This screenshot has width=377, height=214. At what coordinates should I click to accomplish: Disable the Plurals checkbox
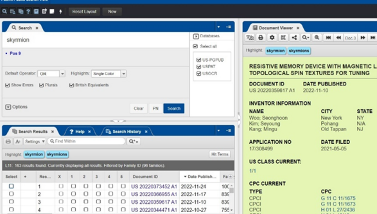pos(42,85)
